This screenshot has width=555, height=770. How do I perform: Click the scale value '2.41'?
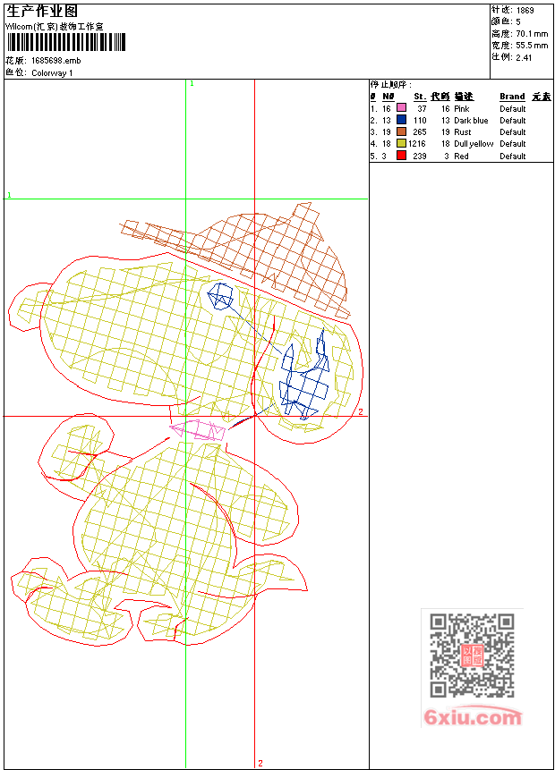[x=524, y=57]
